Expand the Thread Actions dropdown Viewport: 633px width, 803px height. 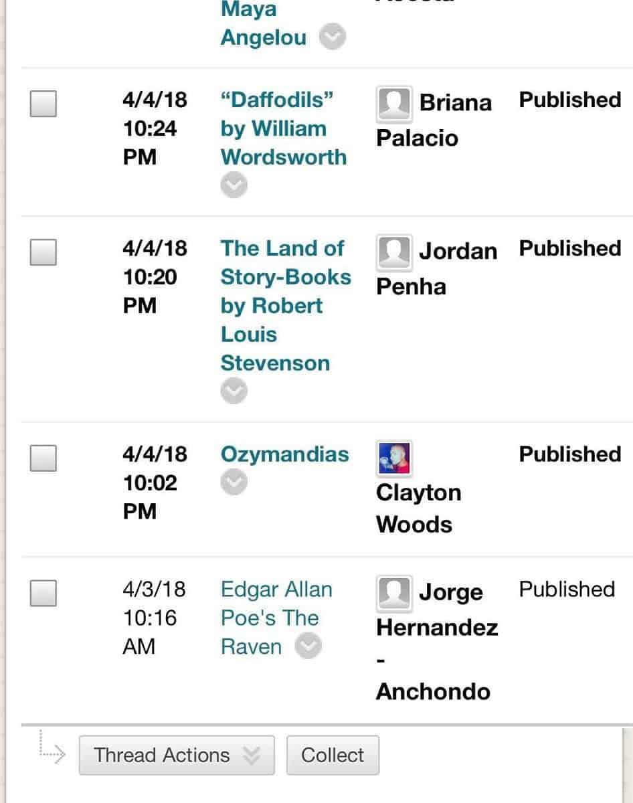pos(177,755)
